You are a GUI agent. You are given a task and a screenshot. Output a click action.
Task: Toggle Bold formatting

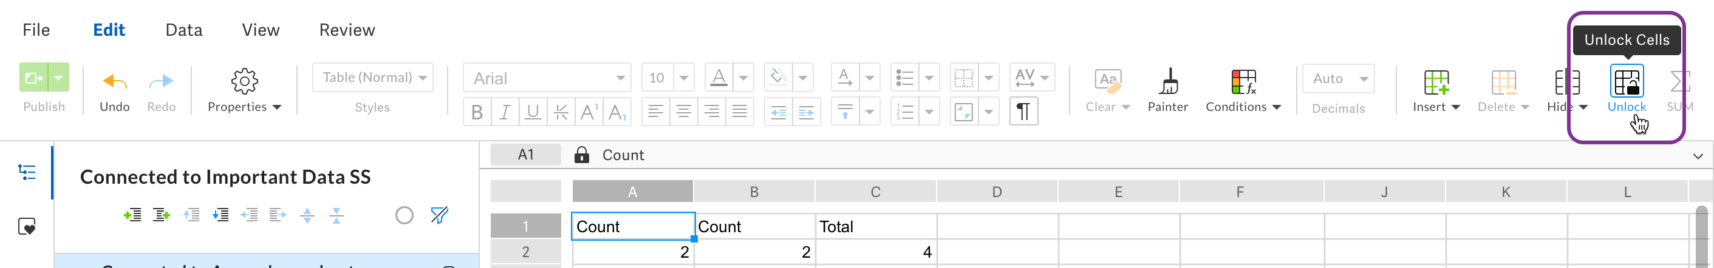(477, 112)
